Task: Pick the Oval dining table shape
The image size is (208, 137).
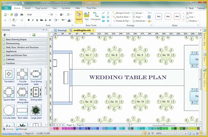Action: pos(36,74)
